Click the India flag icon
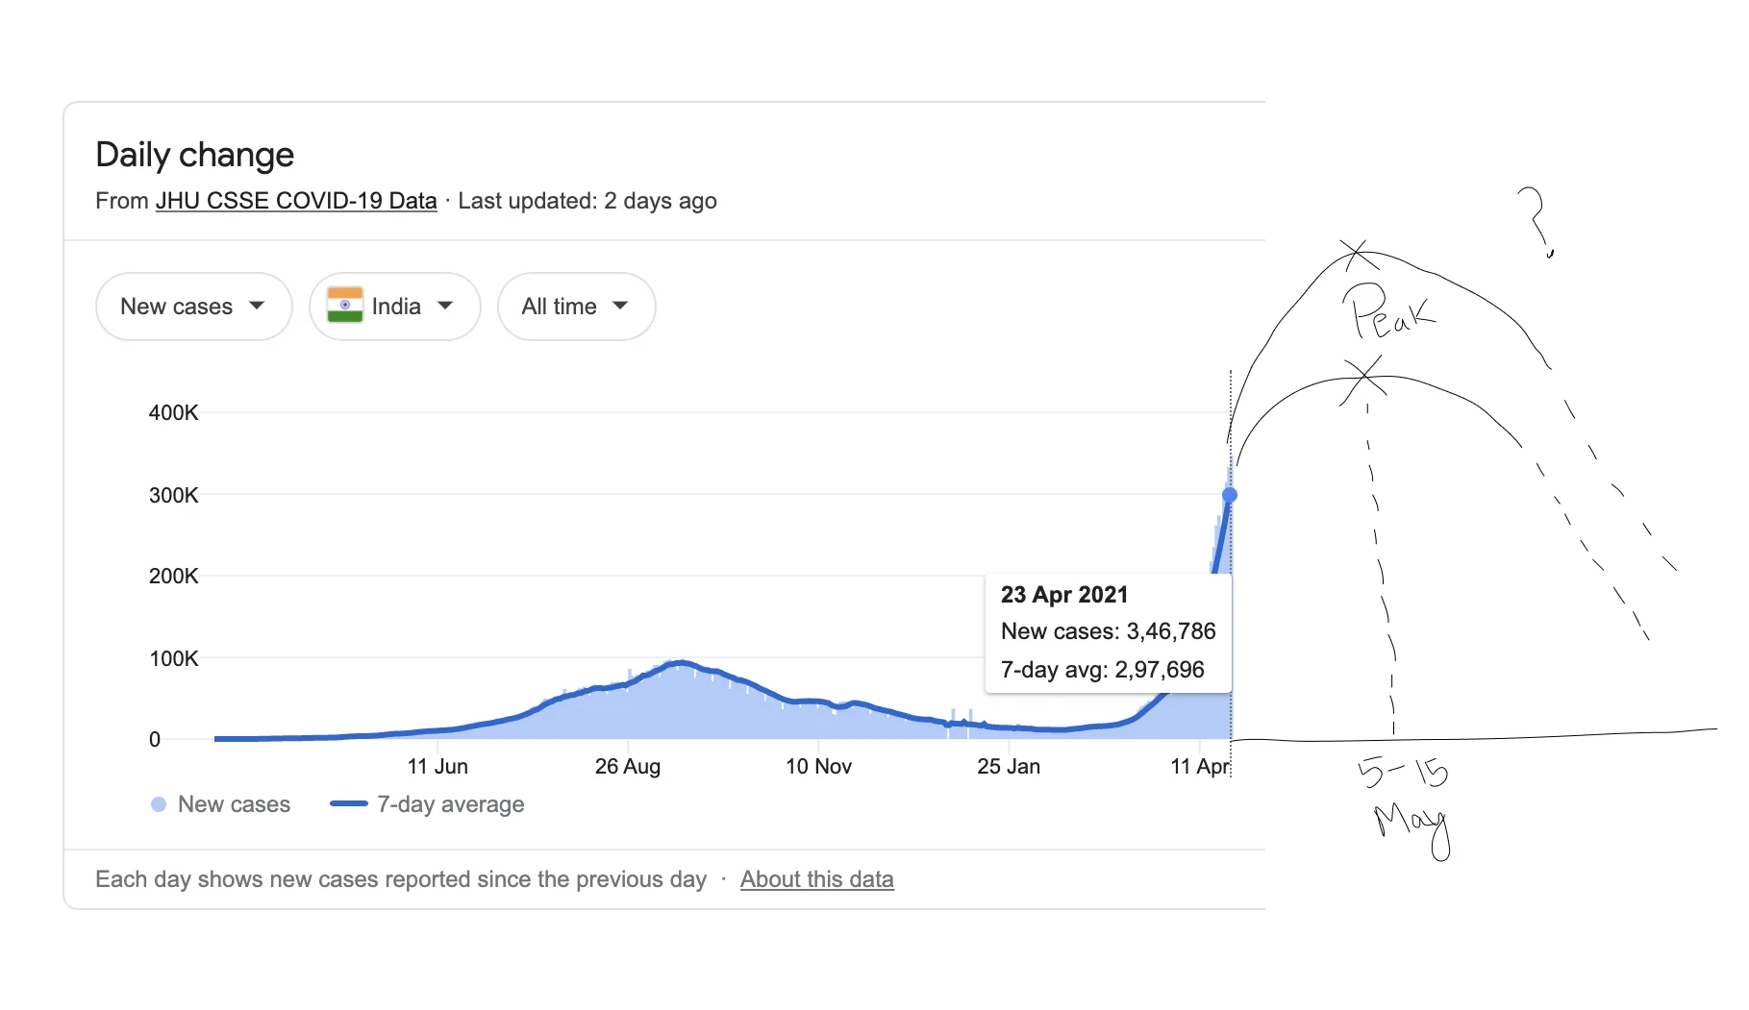Viewport: 1749px width, 1010px height. coord(345,305)
